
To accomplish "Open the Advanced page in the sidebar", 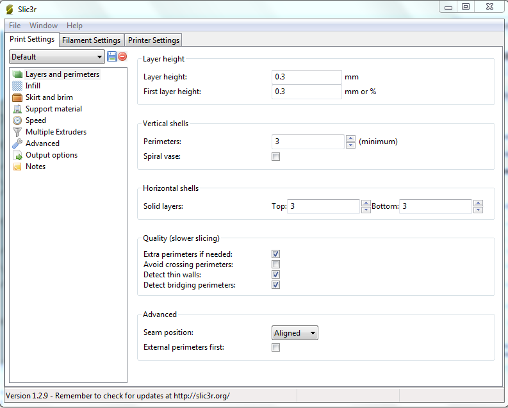I will point(42,143).
